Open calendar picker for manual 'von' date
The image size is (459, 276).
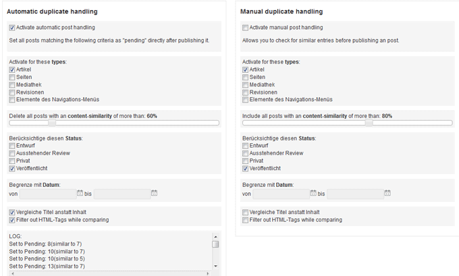pos(313,193)
